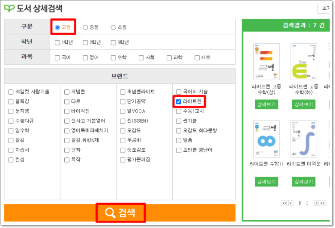Viewport: 335px width, 228px height.
Task: Uncheck the 라이트쎈 brand checkbox
Action: click(178, 101)
